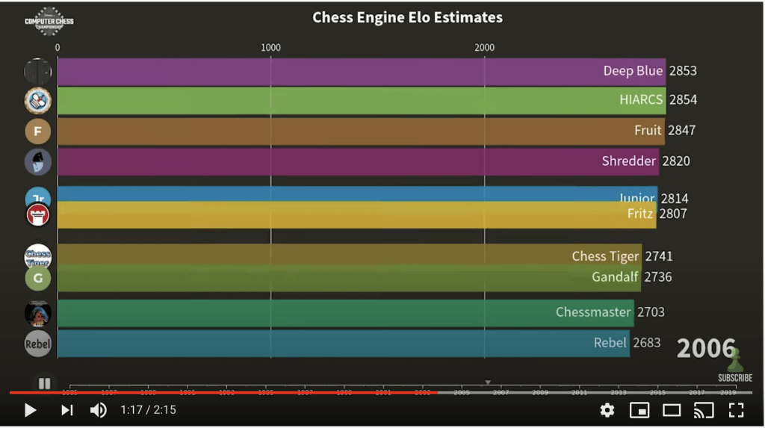Click the HIARCS engine logo
This screenshot has width=765, height=428.
click(38, 101)
